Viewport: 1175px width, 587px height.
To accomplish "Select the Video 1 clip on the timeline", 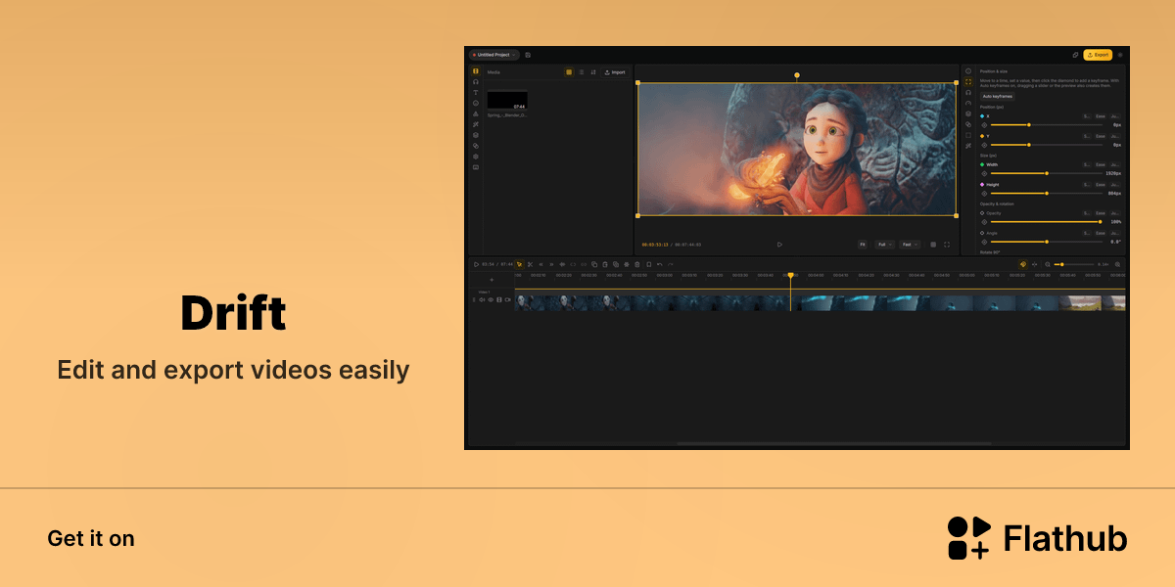I will (x=821, y=303).
